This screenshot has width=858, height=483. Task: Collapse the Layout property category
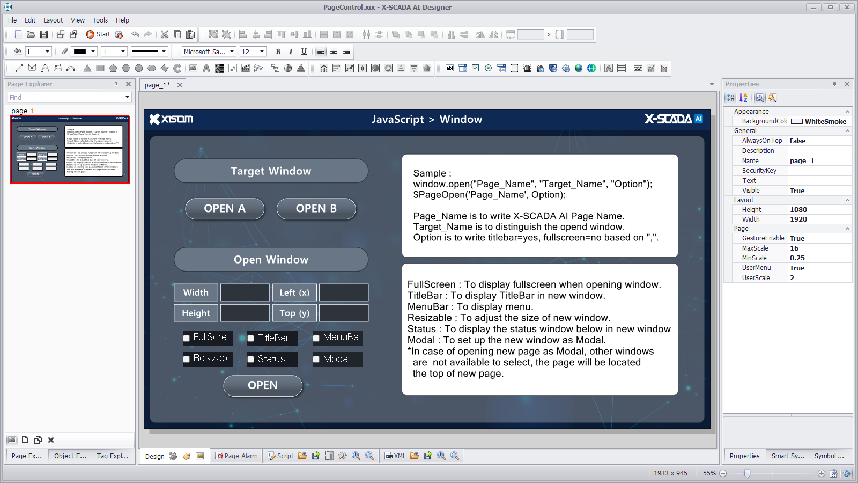[x=847, y=200]
